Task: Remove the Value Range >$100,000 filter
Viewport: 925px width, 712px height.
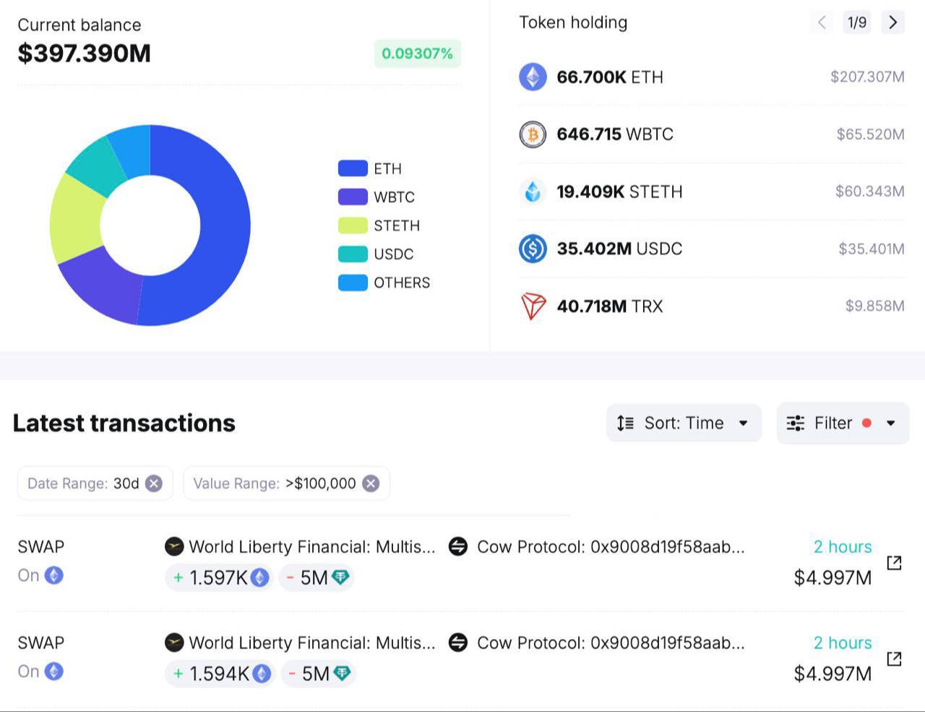Action: click(371, 484)
